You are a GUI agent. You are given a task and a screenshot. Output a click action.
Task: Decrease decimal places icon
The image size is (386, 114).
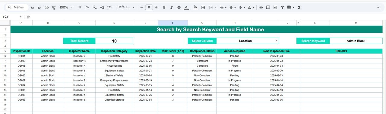pos(94,7)
